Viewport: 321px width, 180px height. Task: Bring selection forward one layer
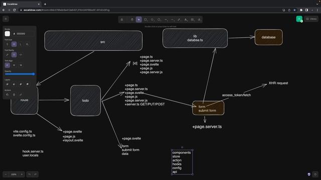pos(21,84)
